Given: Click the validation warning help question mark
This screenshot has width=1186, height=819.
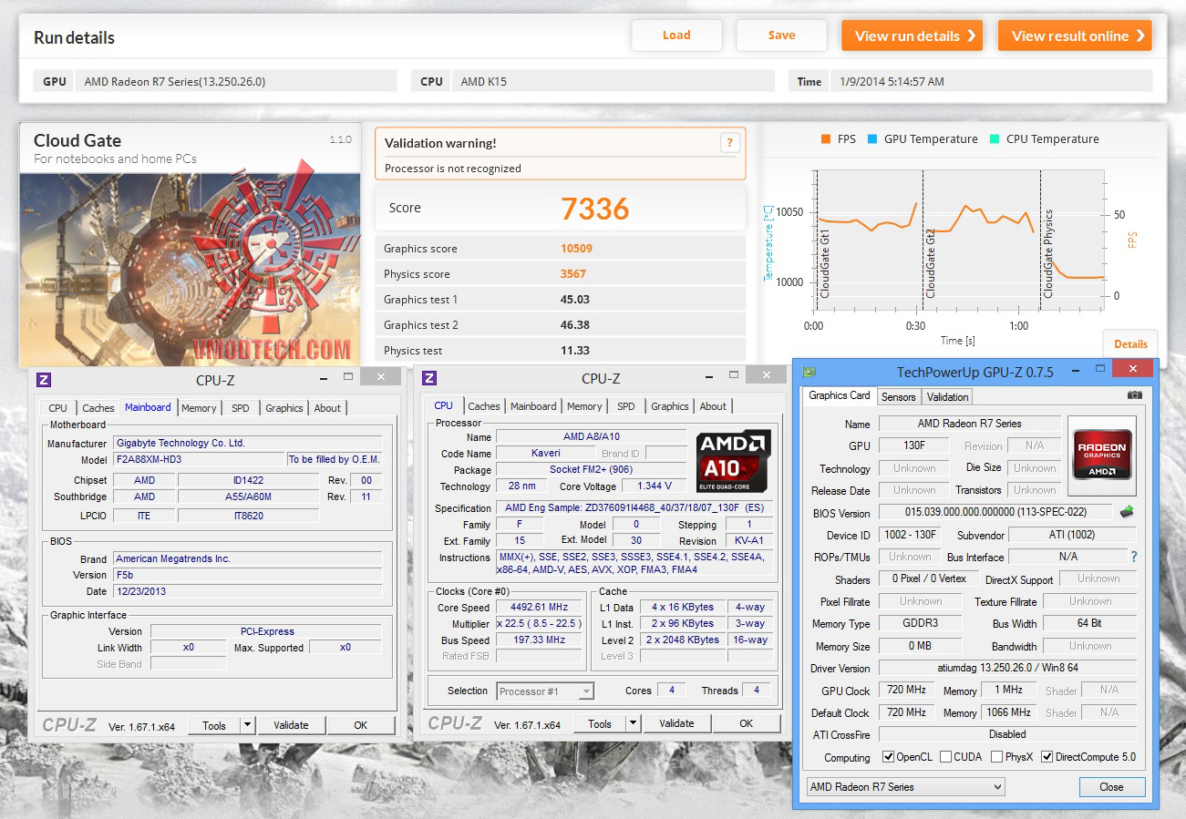Looking at the screenshot, I should (x=728, y=142).
